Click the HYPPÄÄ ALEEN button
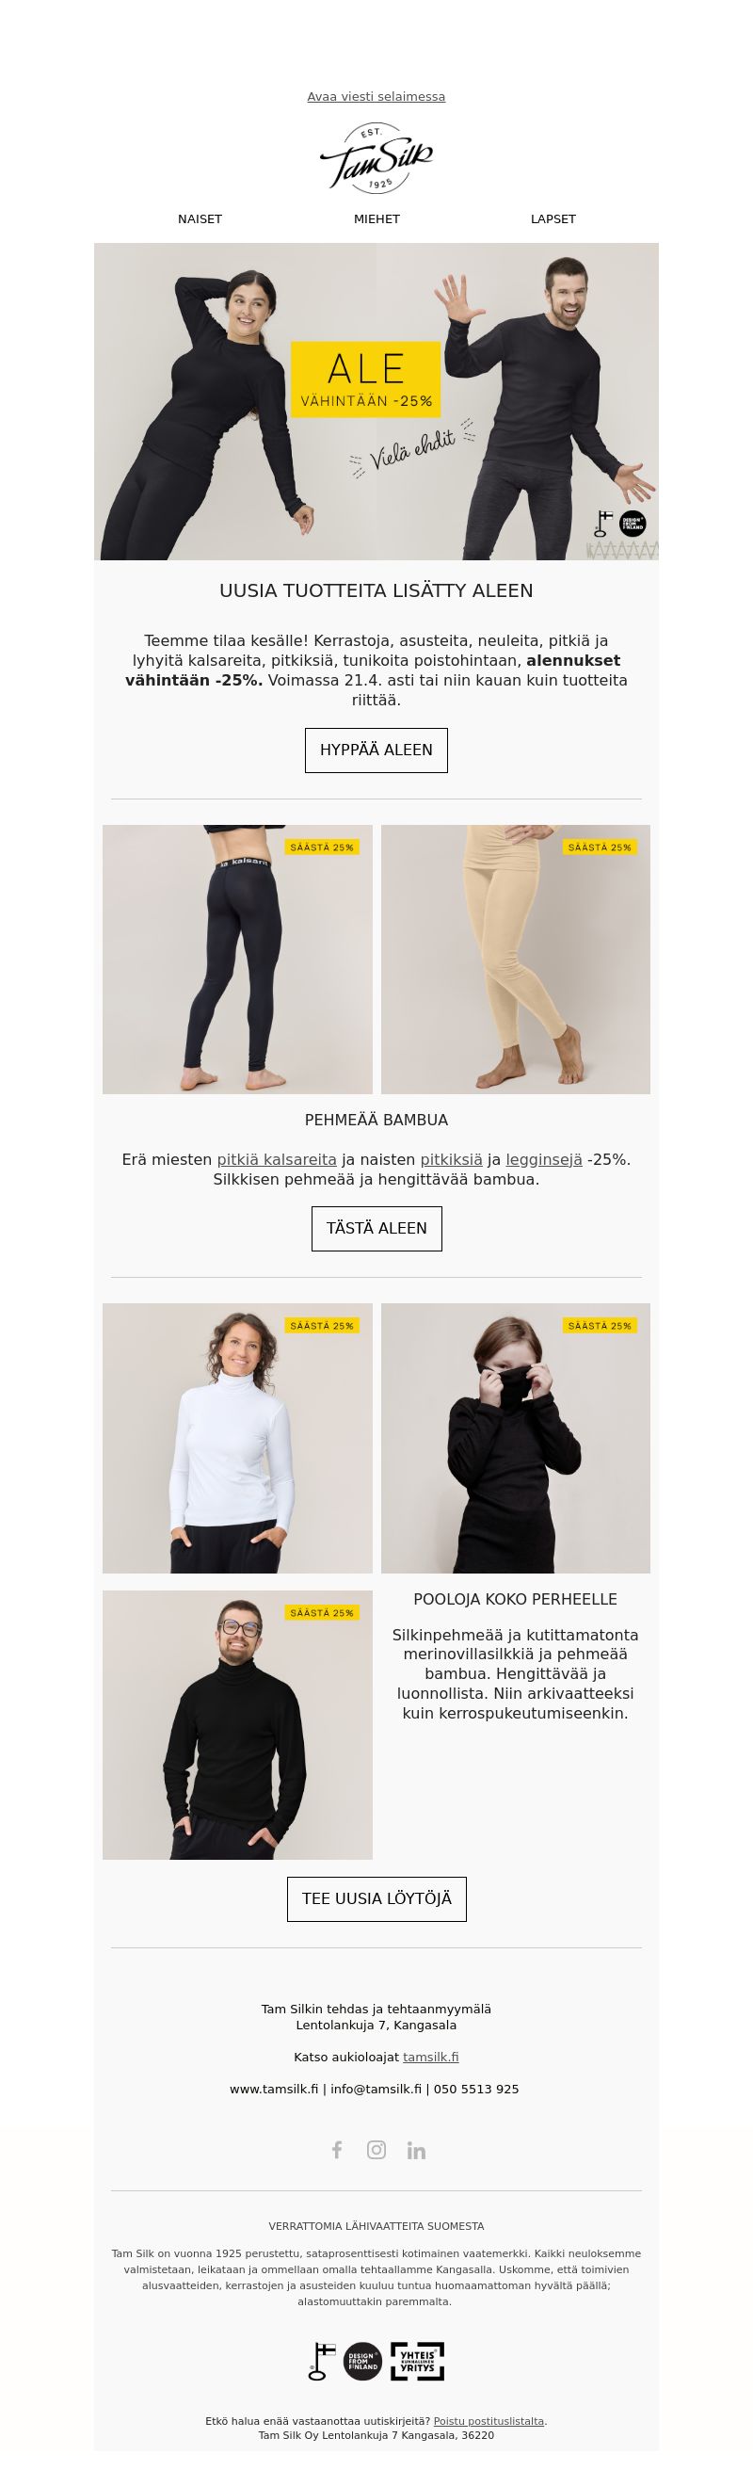 point(376,750)
